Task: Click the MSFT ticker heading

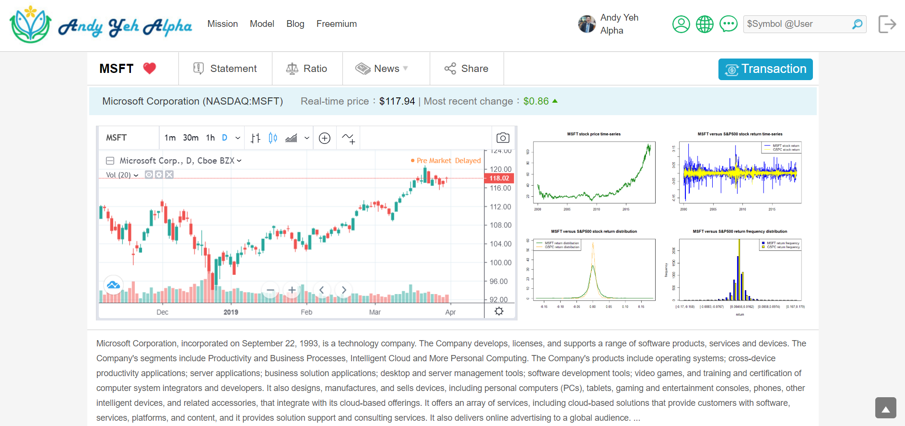Action: click(x=117, y=69)
